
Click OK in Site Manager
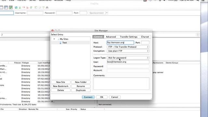102,97
